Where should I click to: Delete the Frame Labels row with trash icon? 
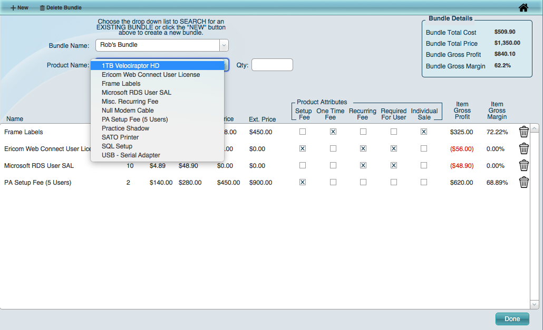(523, 132)
